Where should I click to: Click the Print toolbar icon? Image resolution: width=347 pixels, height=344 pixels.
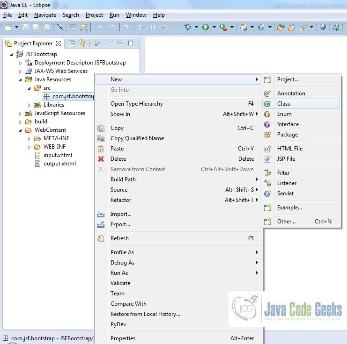pos(47,27)
